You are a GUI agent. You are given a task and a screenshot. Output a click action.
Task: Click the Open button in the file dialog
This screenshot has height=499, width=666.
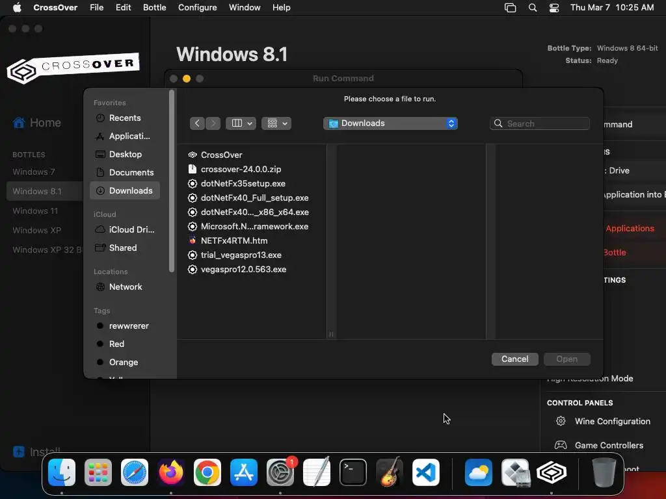566,359
